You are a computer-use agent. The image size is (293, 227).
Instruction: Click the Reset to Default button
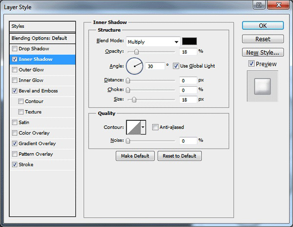tap(179, 156)
